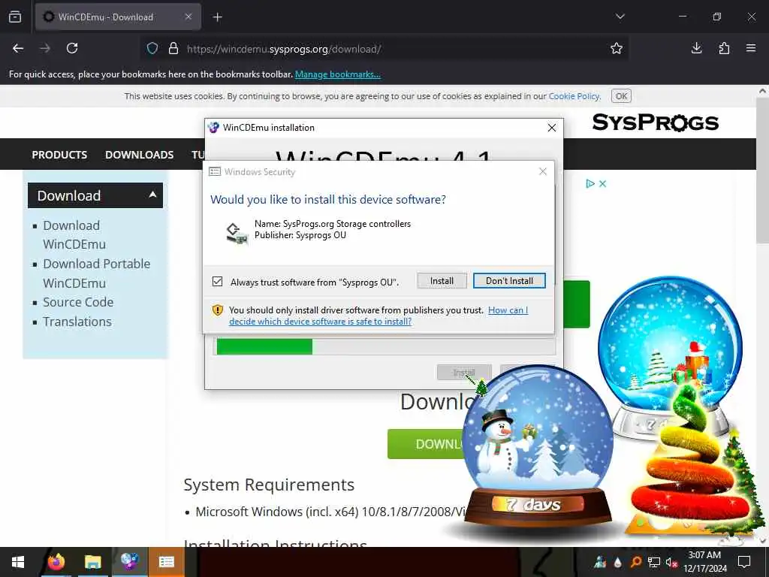This screenshot has height=577, width=769.
Task: Open the Cookie Policy link
Action: coord(574,96)
